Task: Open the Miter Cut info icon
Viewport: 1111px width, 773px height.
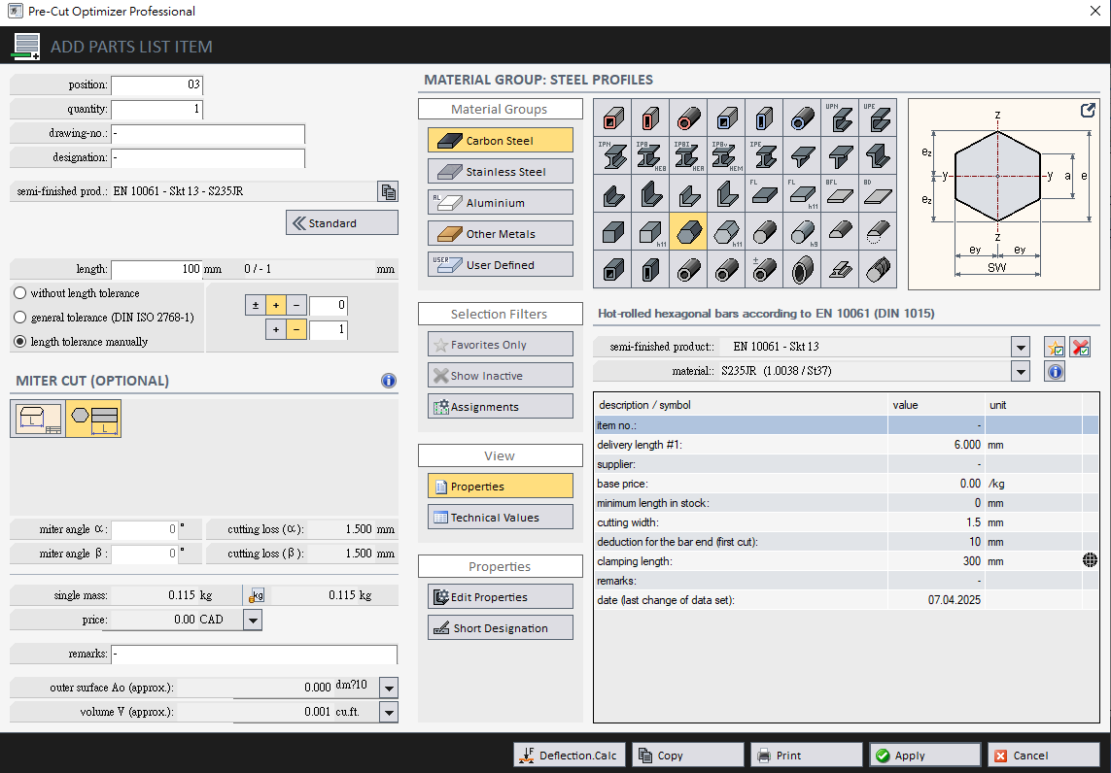Action: coord(388,381)
